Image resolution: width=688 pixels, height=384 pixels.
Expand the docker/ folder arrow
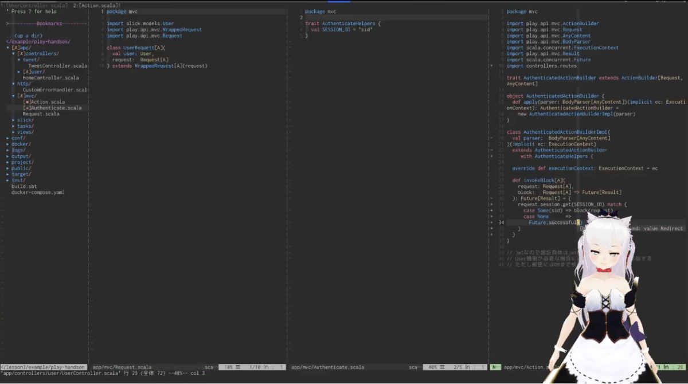click(7, 144)
